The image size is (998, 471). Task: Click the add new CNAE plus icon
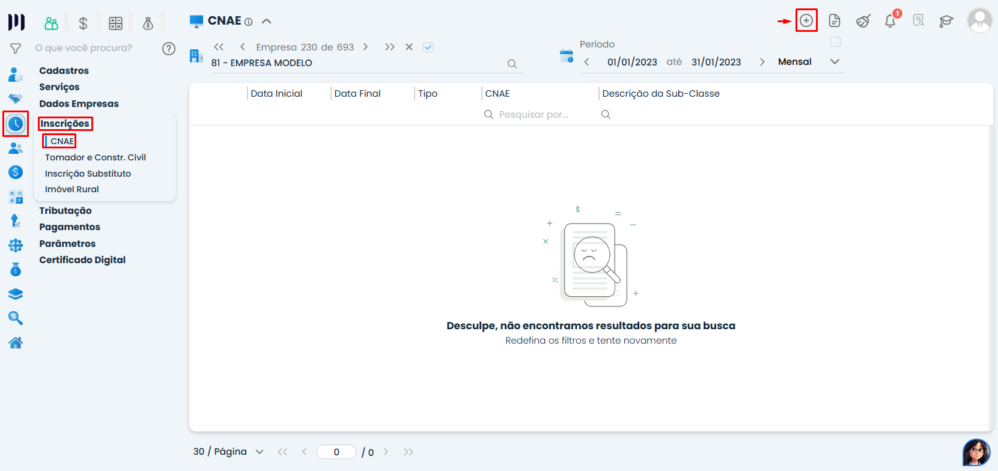point(806,21)
